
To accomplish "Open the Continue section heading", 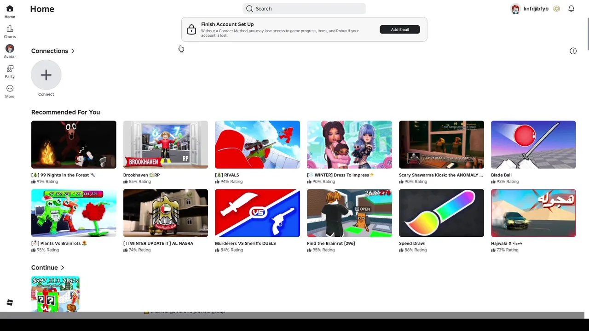I will [x=44, y=268].
